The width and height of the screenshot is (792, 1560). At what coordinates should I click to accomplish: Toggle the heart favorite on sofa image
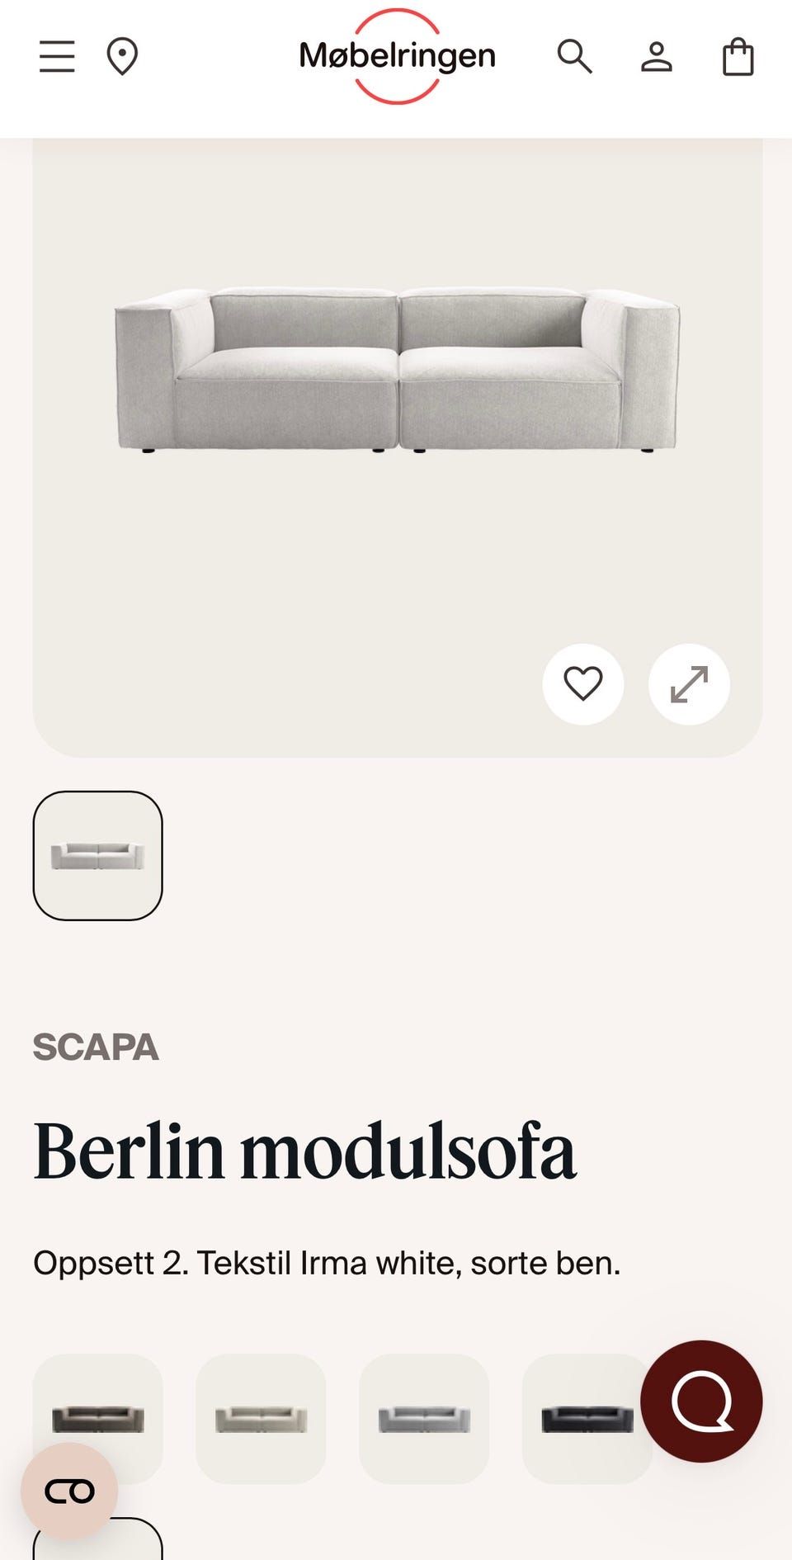pos(583,684)
